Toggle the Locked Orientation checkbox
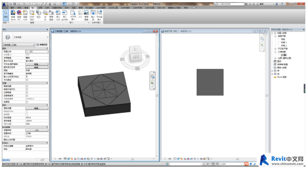This screenshot has height=169, width=308. pyautogui.click(x=27, y=111)
